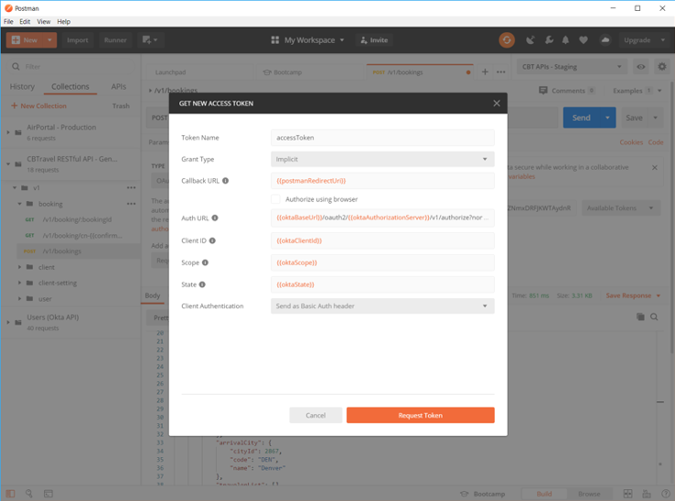Open Send button dropdown arrow
This screenshot has height=501, width=675.
607,118
